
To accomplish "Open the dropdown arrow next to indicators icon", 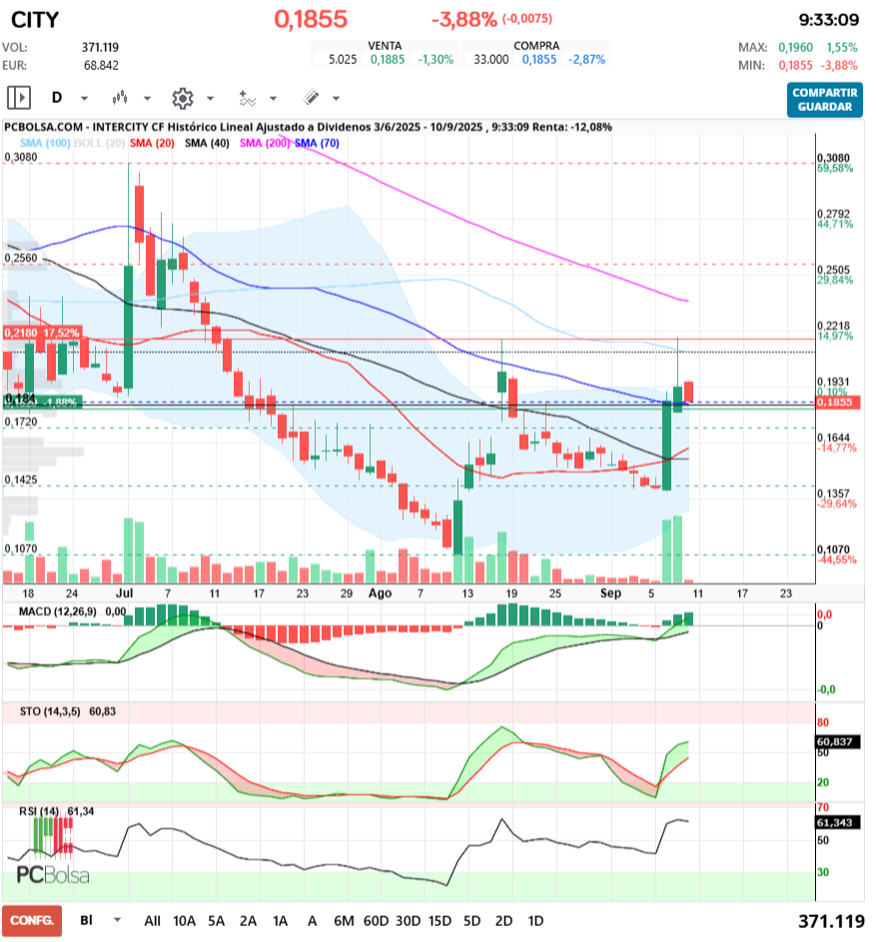I will (274, 98).
